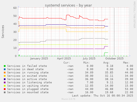The width and height of the screenshot is (137, 102).
Task: Click the 'Munin 2.0.75' version footer
Action: click(68, 99)
